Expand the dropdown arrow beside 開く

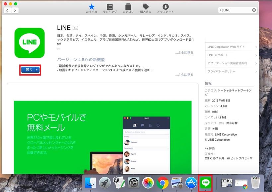(37, 70)
